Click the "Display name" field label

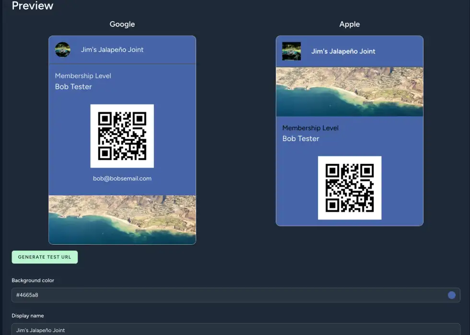click(28, 315)
